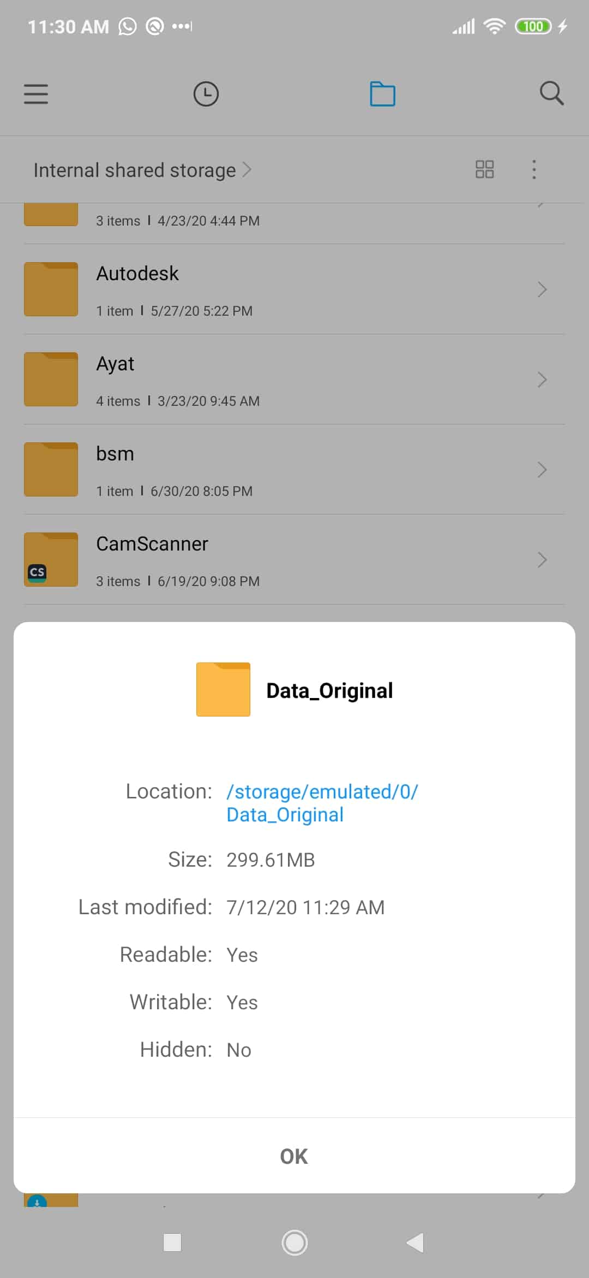Viewport: 589px width, 1278px height.
Task: Switch to the Recent files tab
Action: [x=206, y=94]
